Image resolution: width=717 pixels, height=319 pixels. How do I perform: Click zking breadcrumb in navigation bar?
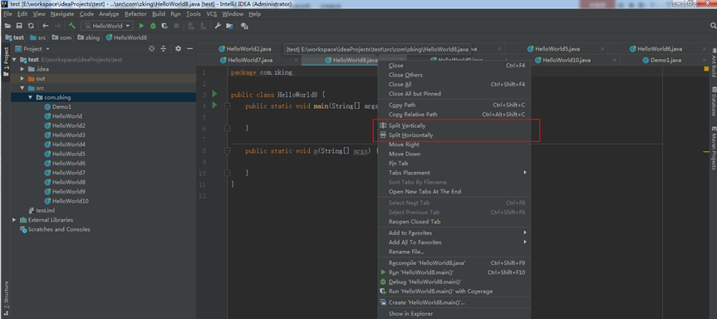(x=90, y=37)
